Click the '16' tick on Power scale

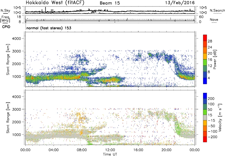pyautogui.click(x=210, y=60)
